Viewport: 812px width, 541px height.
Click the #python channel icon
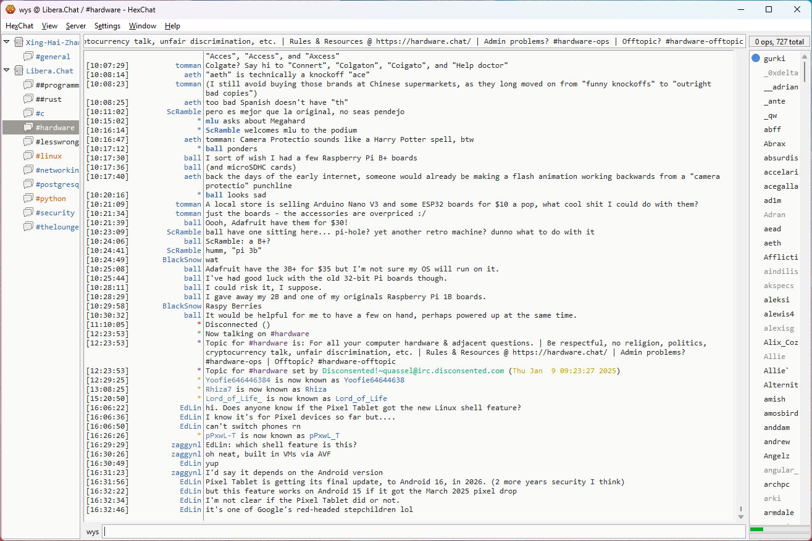click(x=28, y=199)
